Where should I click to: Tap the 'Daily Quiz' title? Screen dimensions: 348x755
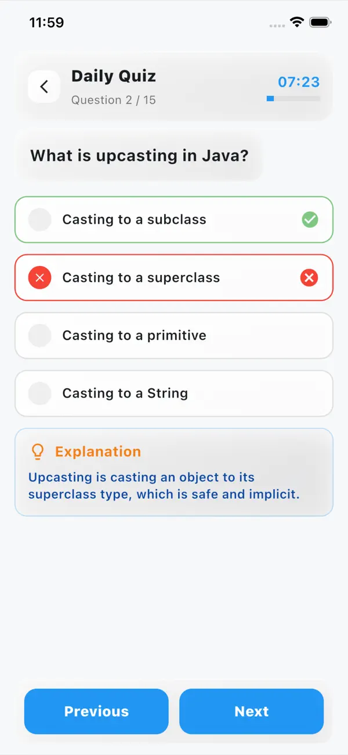click(113, 76)
